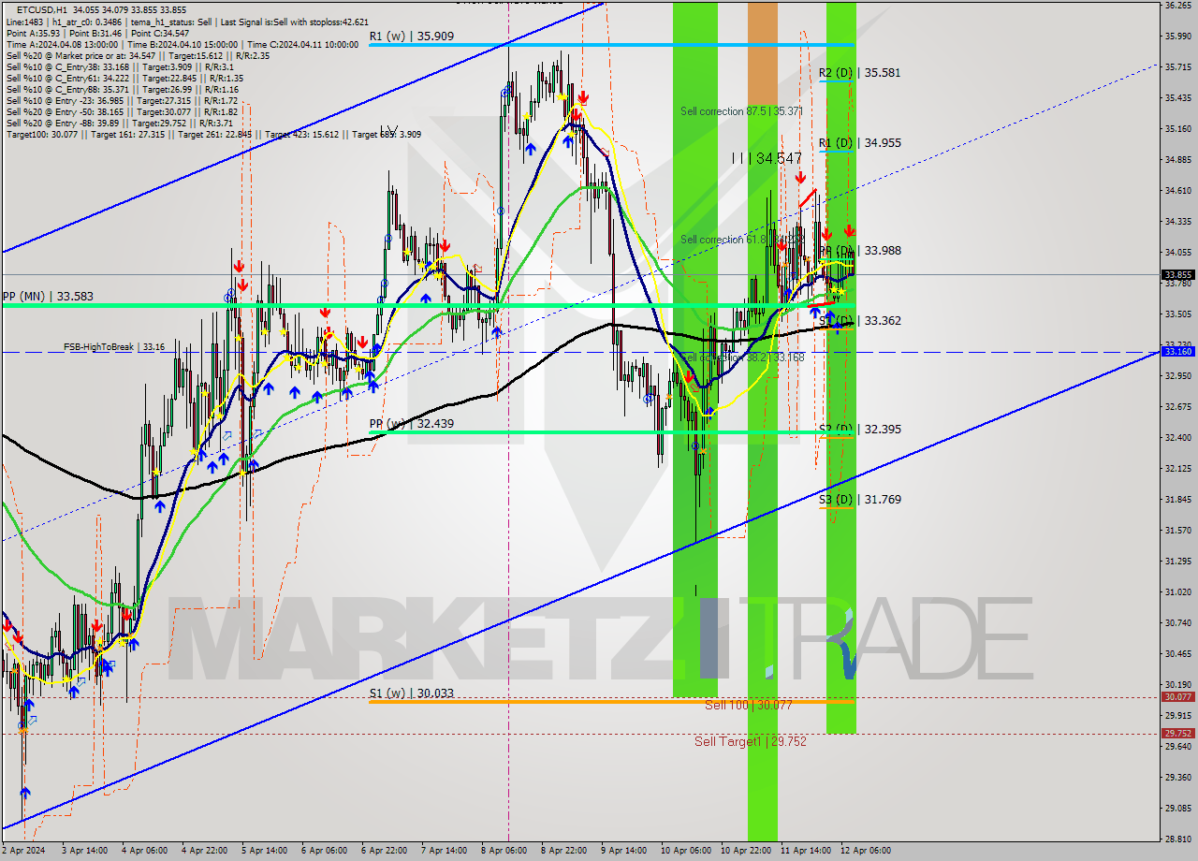Select the R1 (w) | 35.909 resistance label
The image size is (1198, 861).
tap(411, 36)
